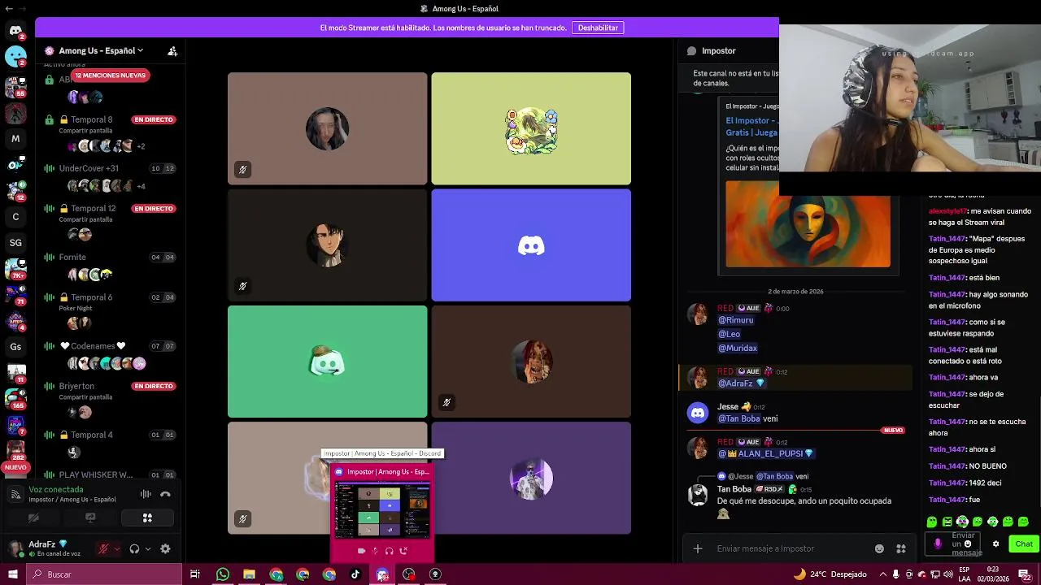Show hidden system tray icons
The height and width of the screenshot is (585, 1041).
[884, 574]
